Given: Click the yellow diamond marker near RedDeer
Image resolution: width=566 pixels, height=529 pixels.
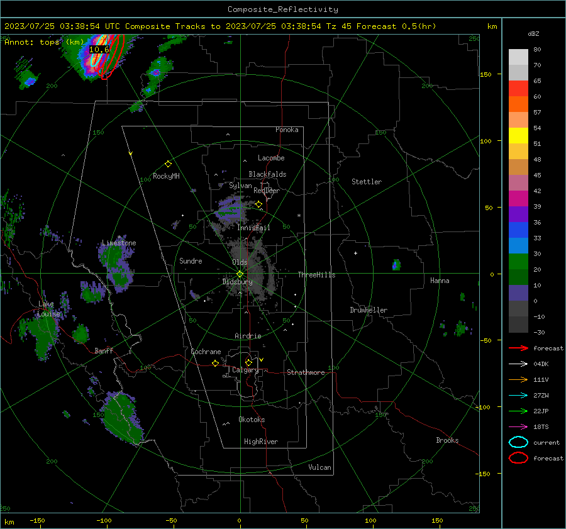Looking at the screenshot, I should tap(259, 204).
